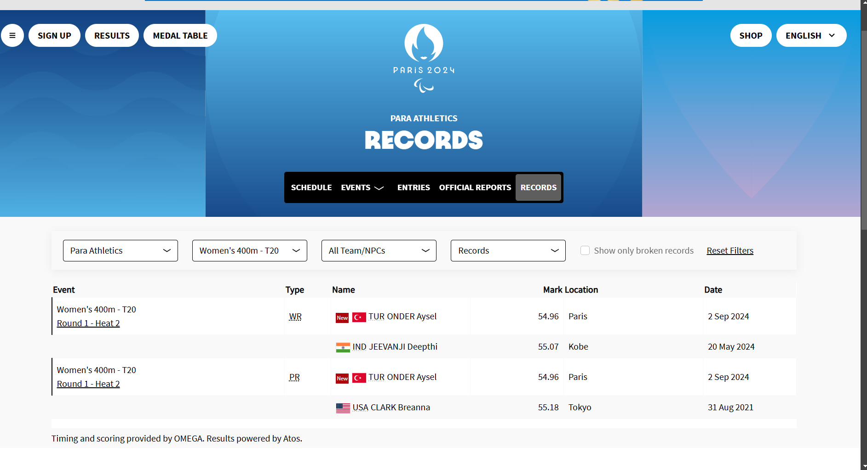
Task: Click the Paris 2024 flame logo
Action: point(424,43)
